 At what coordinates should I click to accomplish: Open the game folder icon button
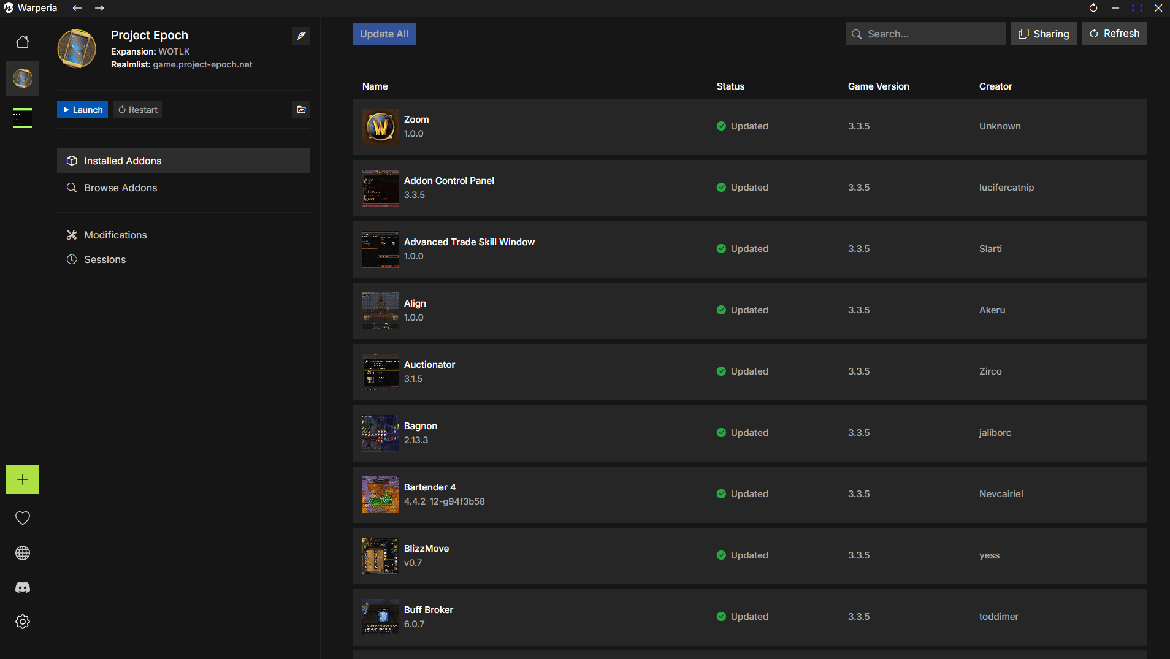point(301,110)
